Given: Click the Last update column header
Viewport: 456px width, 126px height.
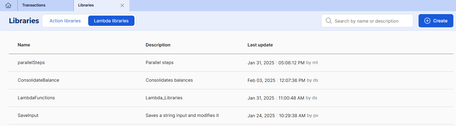Looking at the screenshot, I should pyautogui.click(x=260, y=45).
